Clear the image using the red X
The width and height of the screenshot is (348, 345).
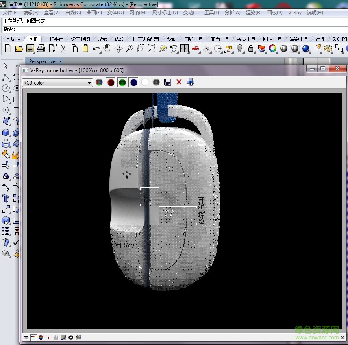(179, 82)
